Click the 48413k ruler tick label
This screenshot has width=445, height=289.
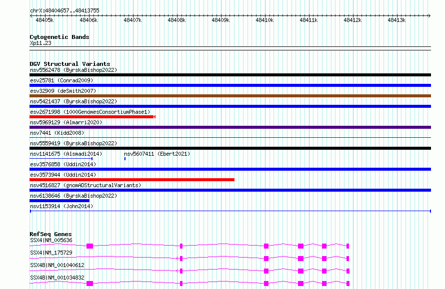396,20
